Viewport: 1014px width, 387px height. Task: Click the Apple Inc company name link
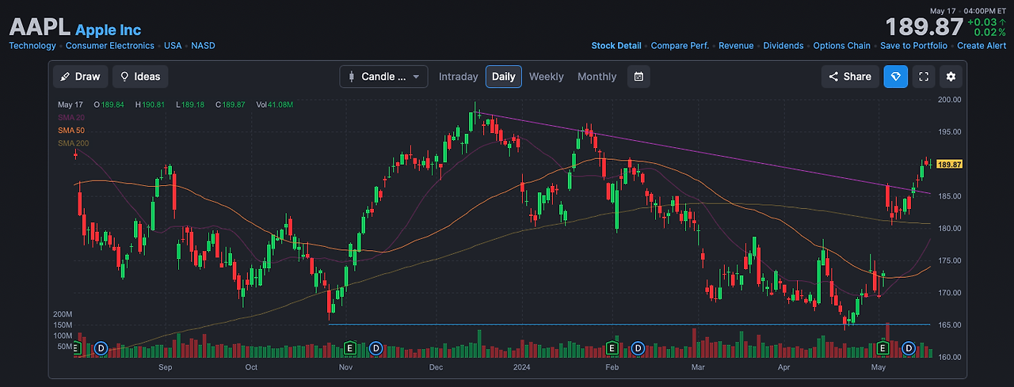click(x=109, y=30)
